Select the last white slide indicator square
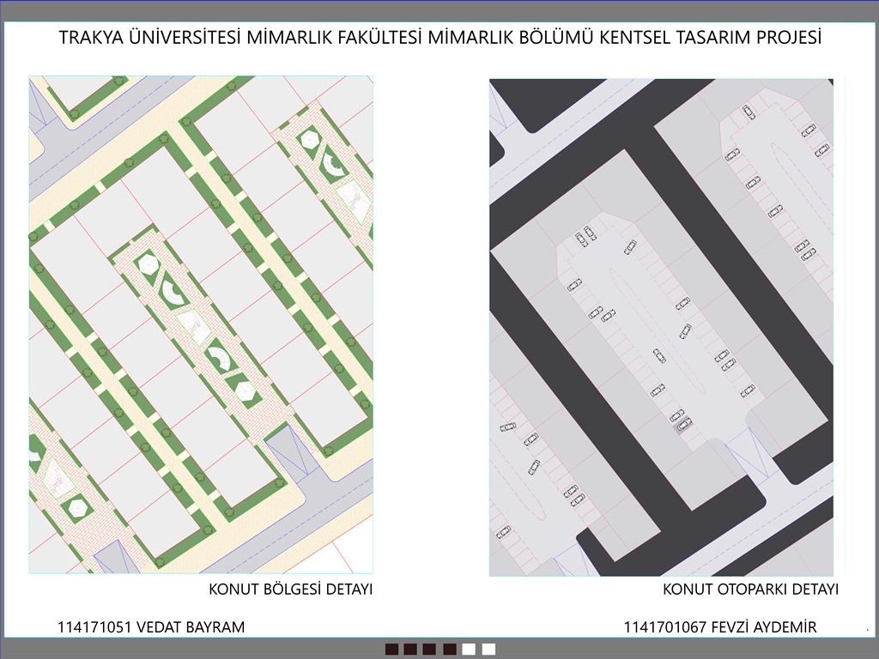Viewport: 879px width, 659px height. coord(488,649)
